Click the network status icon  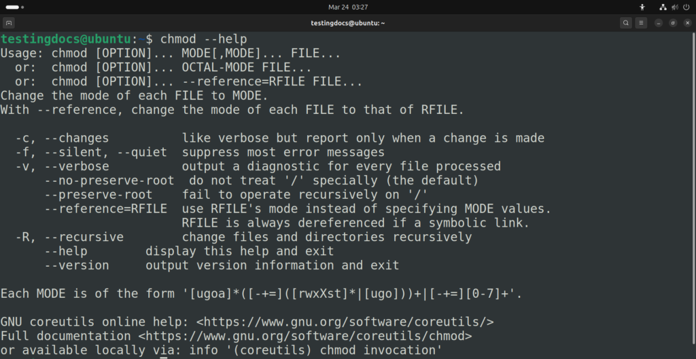661,7
